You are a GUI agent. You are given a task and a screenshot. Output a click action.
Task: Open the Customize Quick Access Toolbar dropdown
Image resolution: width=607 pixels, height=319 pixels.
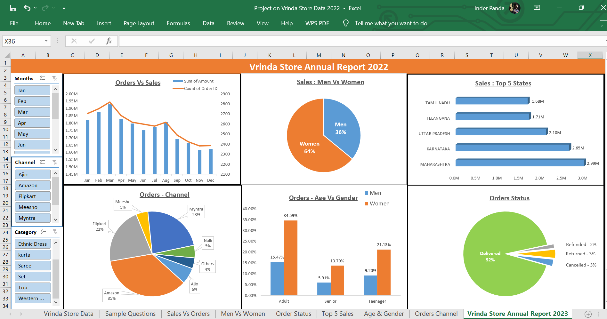[x=64, y=8]
